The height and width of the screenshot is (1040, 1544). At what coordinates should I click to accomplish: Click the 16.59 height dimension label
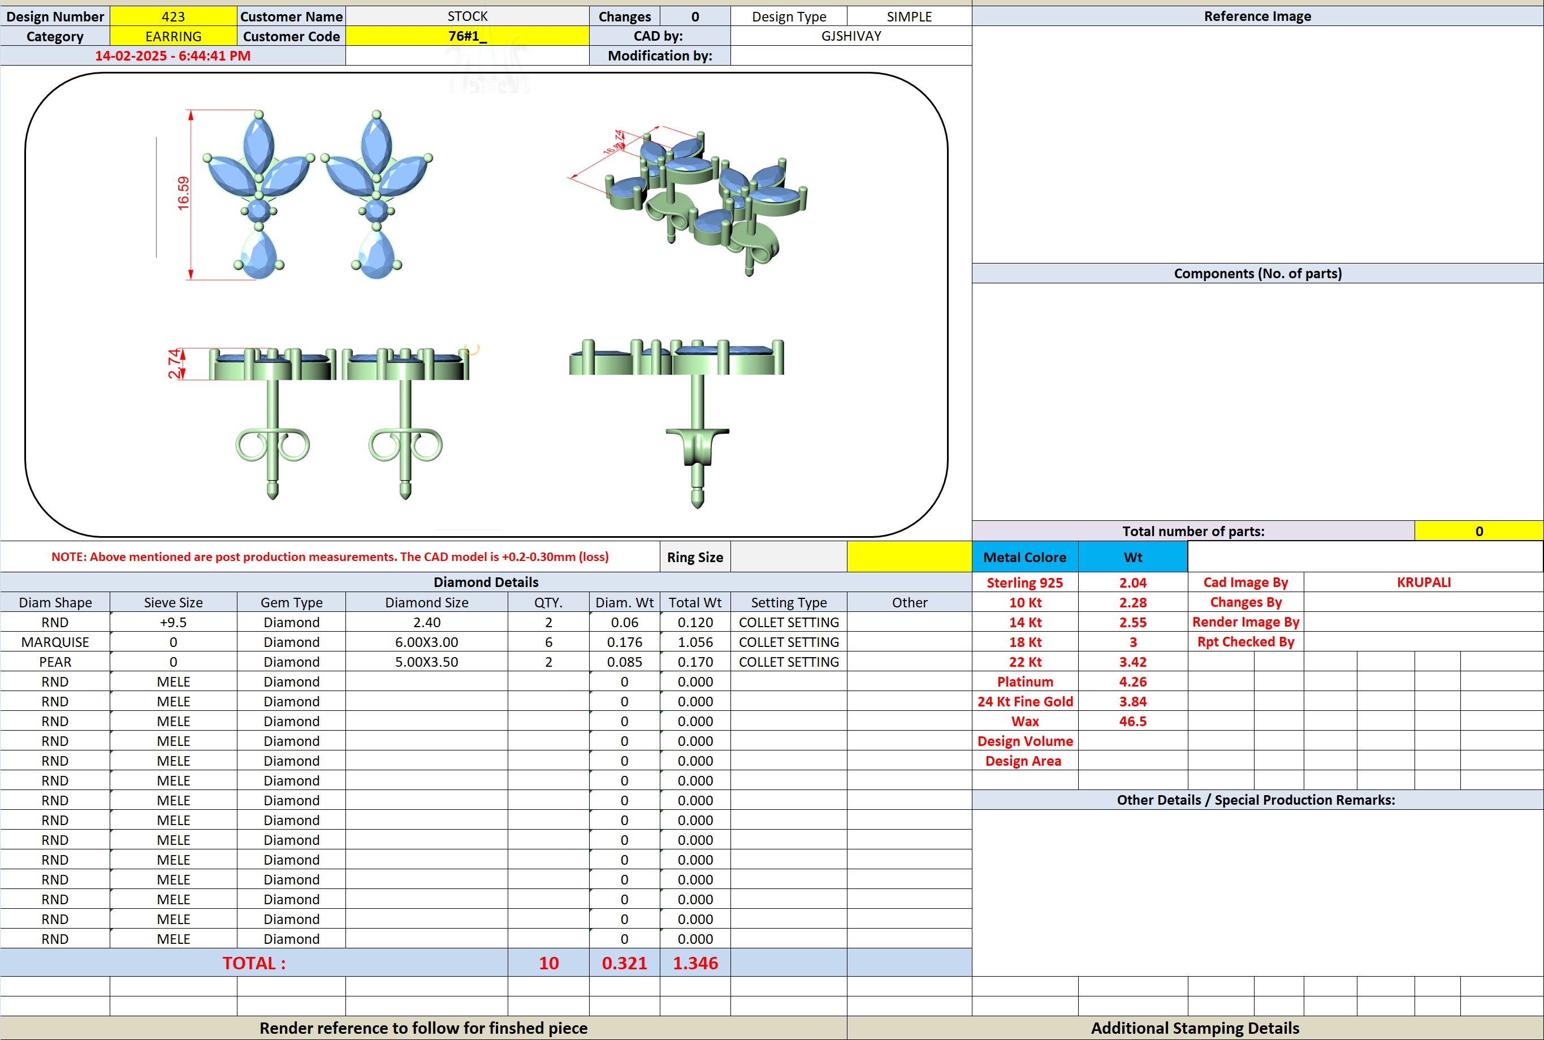click(183, 193)
